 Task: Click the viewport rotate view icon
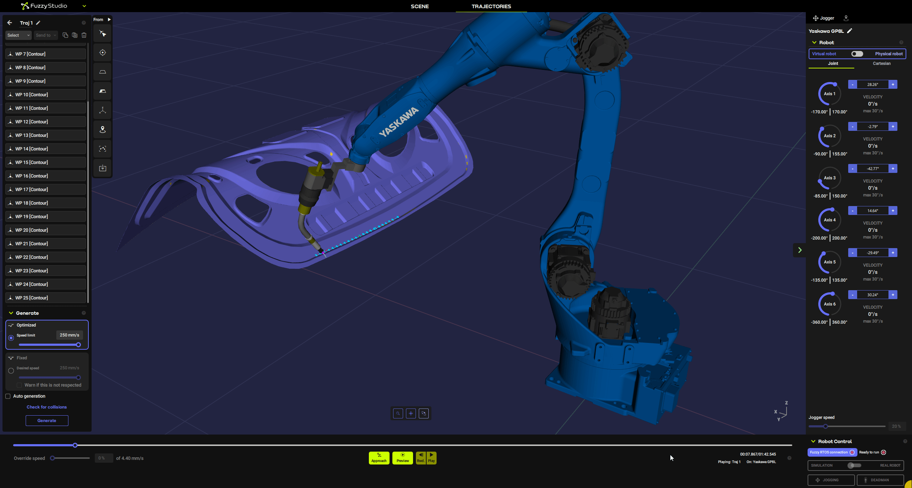pos(424,413)
